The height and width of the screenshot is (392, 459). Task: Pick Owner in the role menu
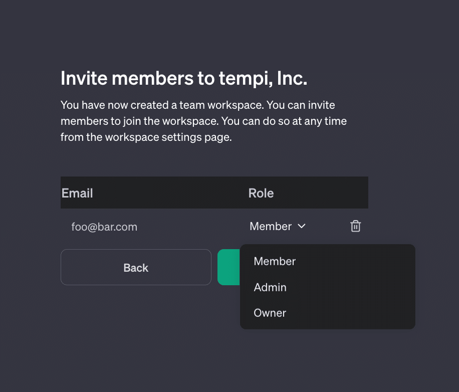[270, 313]
